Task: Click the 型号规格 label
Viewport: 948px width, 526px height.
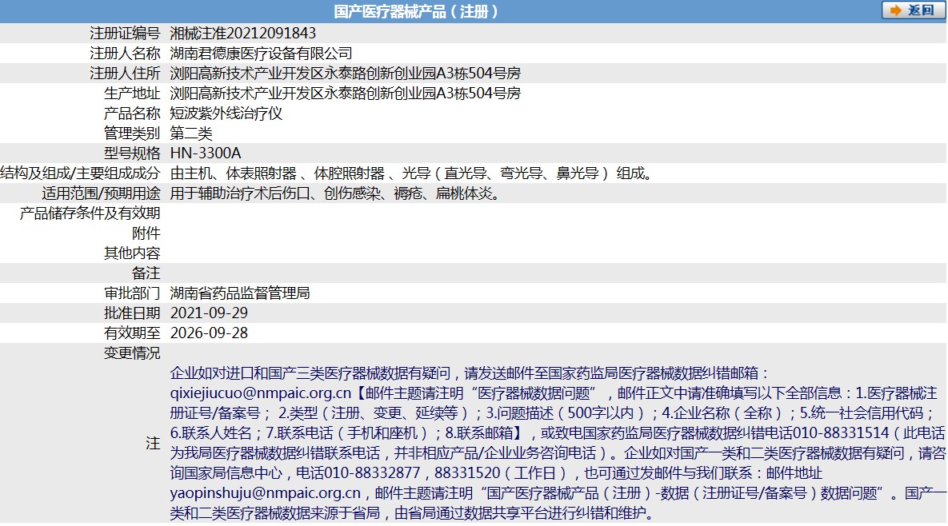Action: pyautogui.click(x=132, y=153)
